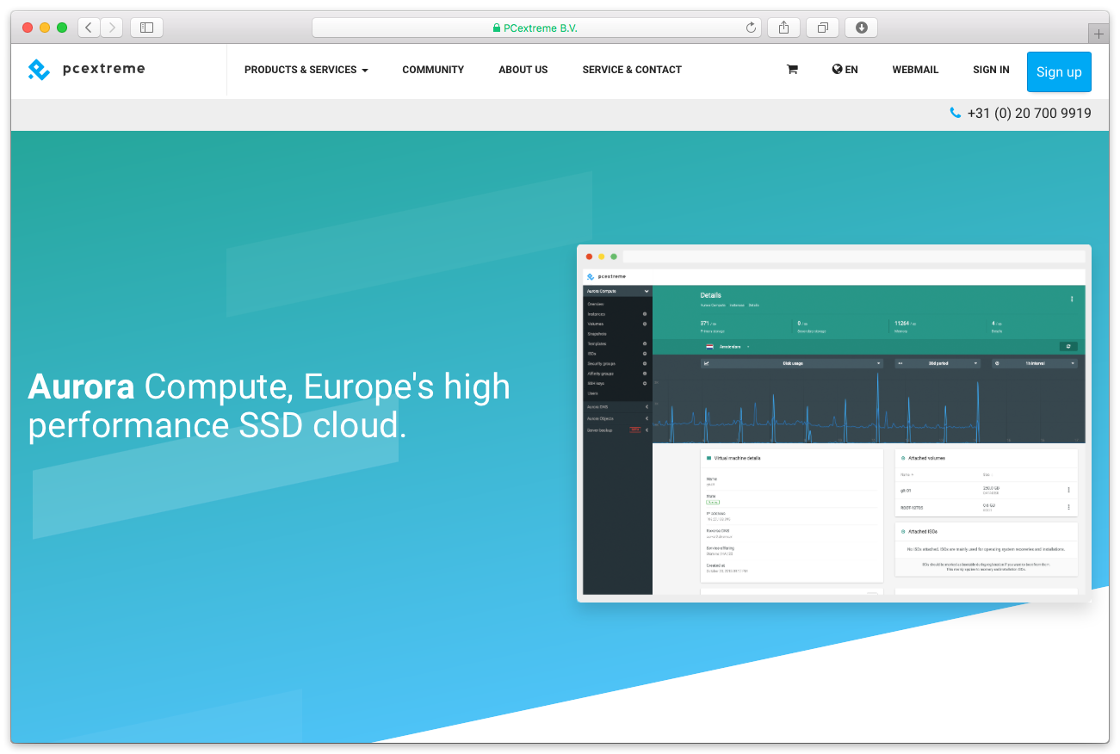Viewport: 1120px width, 754px height.
Task: Click the Aurora dashboard screenshot image
Action: (834, 423)
